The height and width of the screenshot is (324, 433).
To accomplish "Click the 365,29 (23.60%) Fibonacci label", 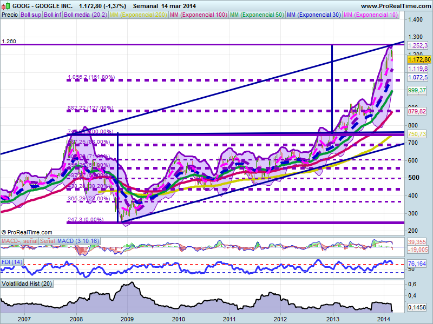I will [89, 198].
